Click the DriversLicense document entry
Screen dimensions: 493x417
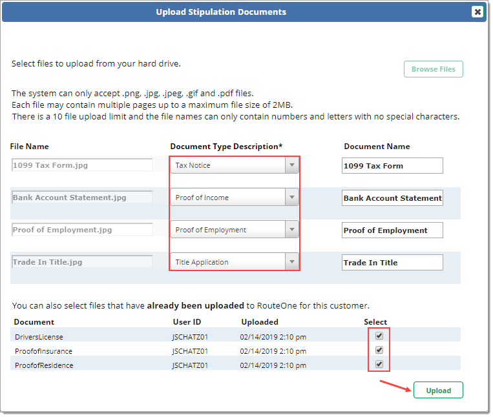point(39,337)
